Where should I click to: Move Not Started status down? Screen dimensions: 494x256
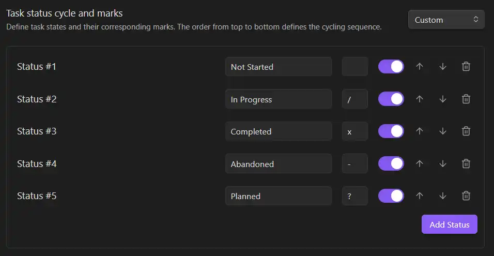click(x=443, y=67)
